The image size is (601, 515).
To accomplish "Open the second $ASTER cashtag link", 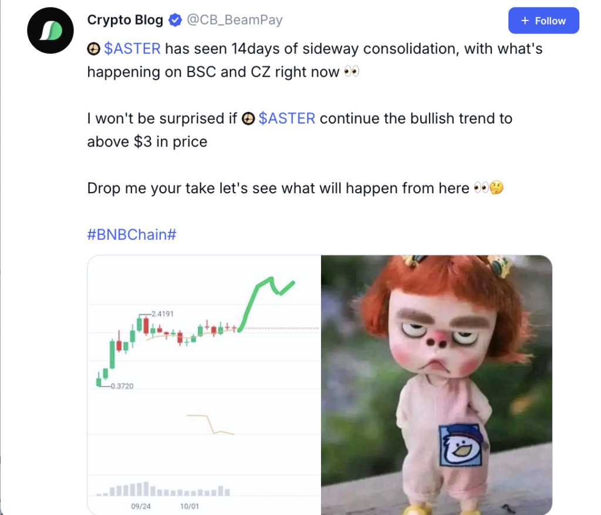I will click(x=287, y=118).
